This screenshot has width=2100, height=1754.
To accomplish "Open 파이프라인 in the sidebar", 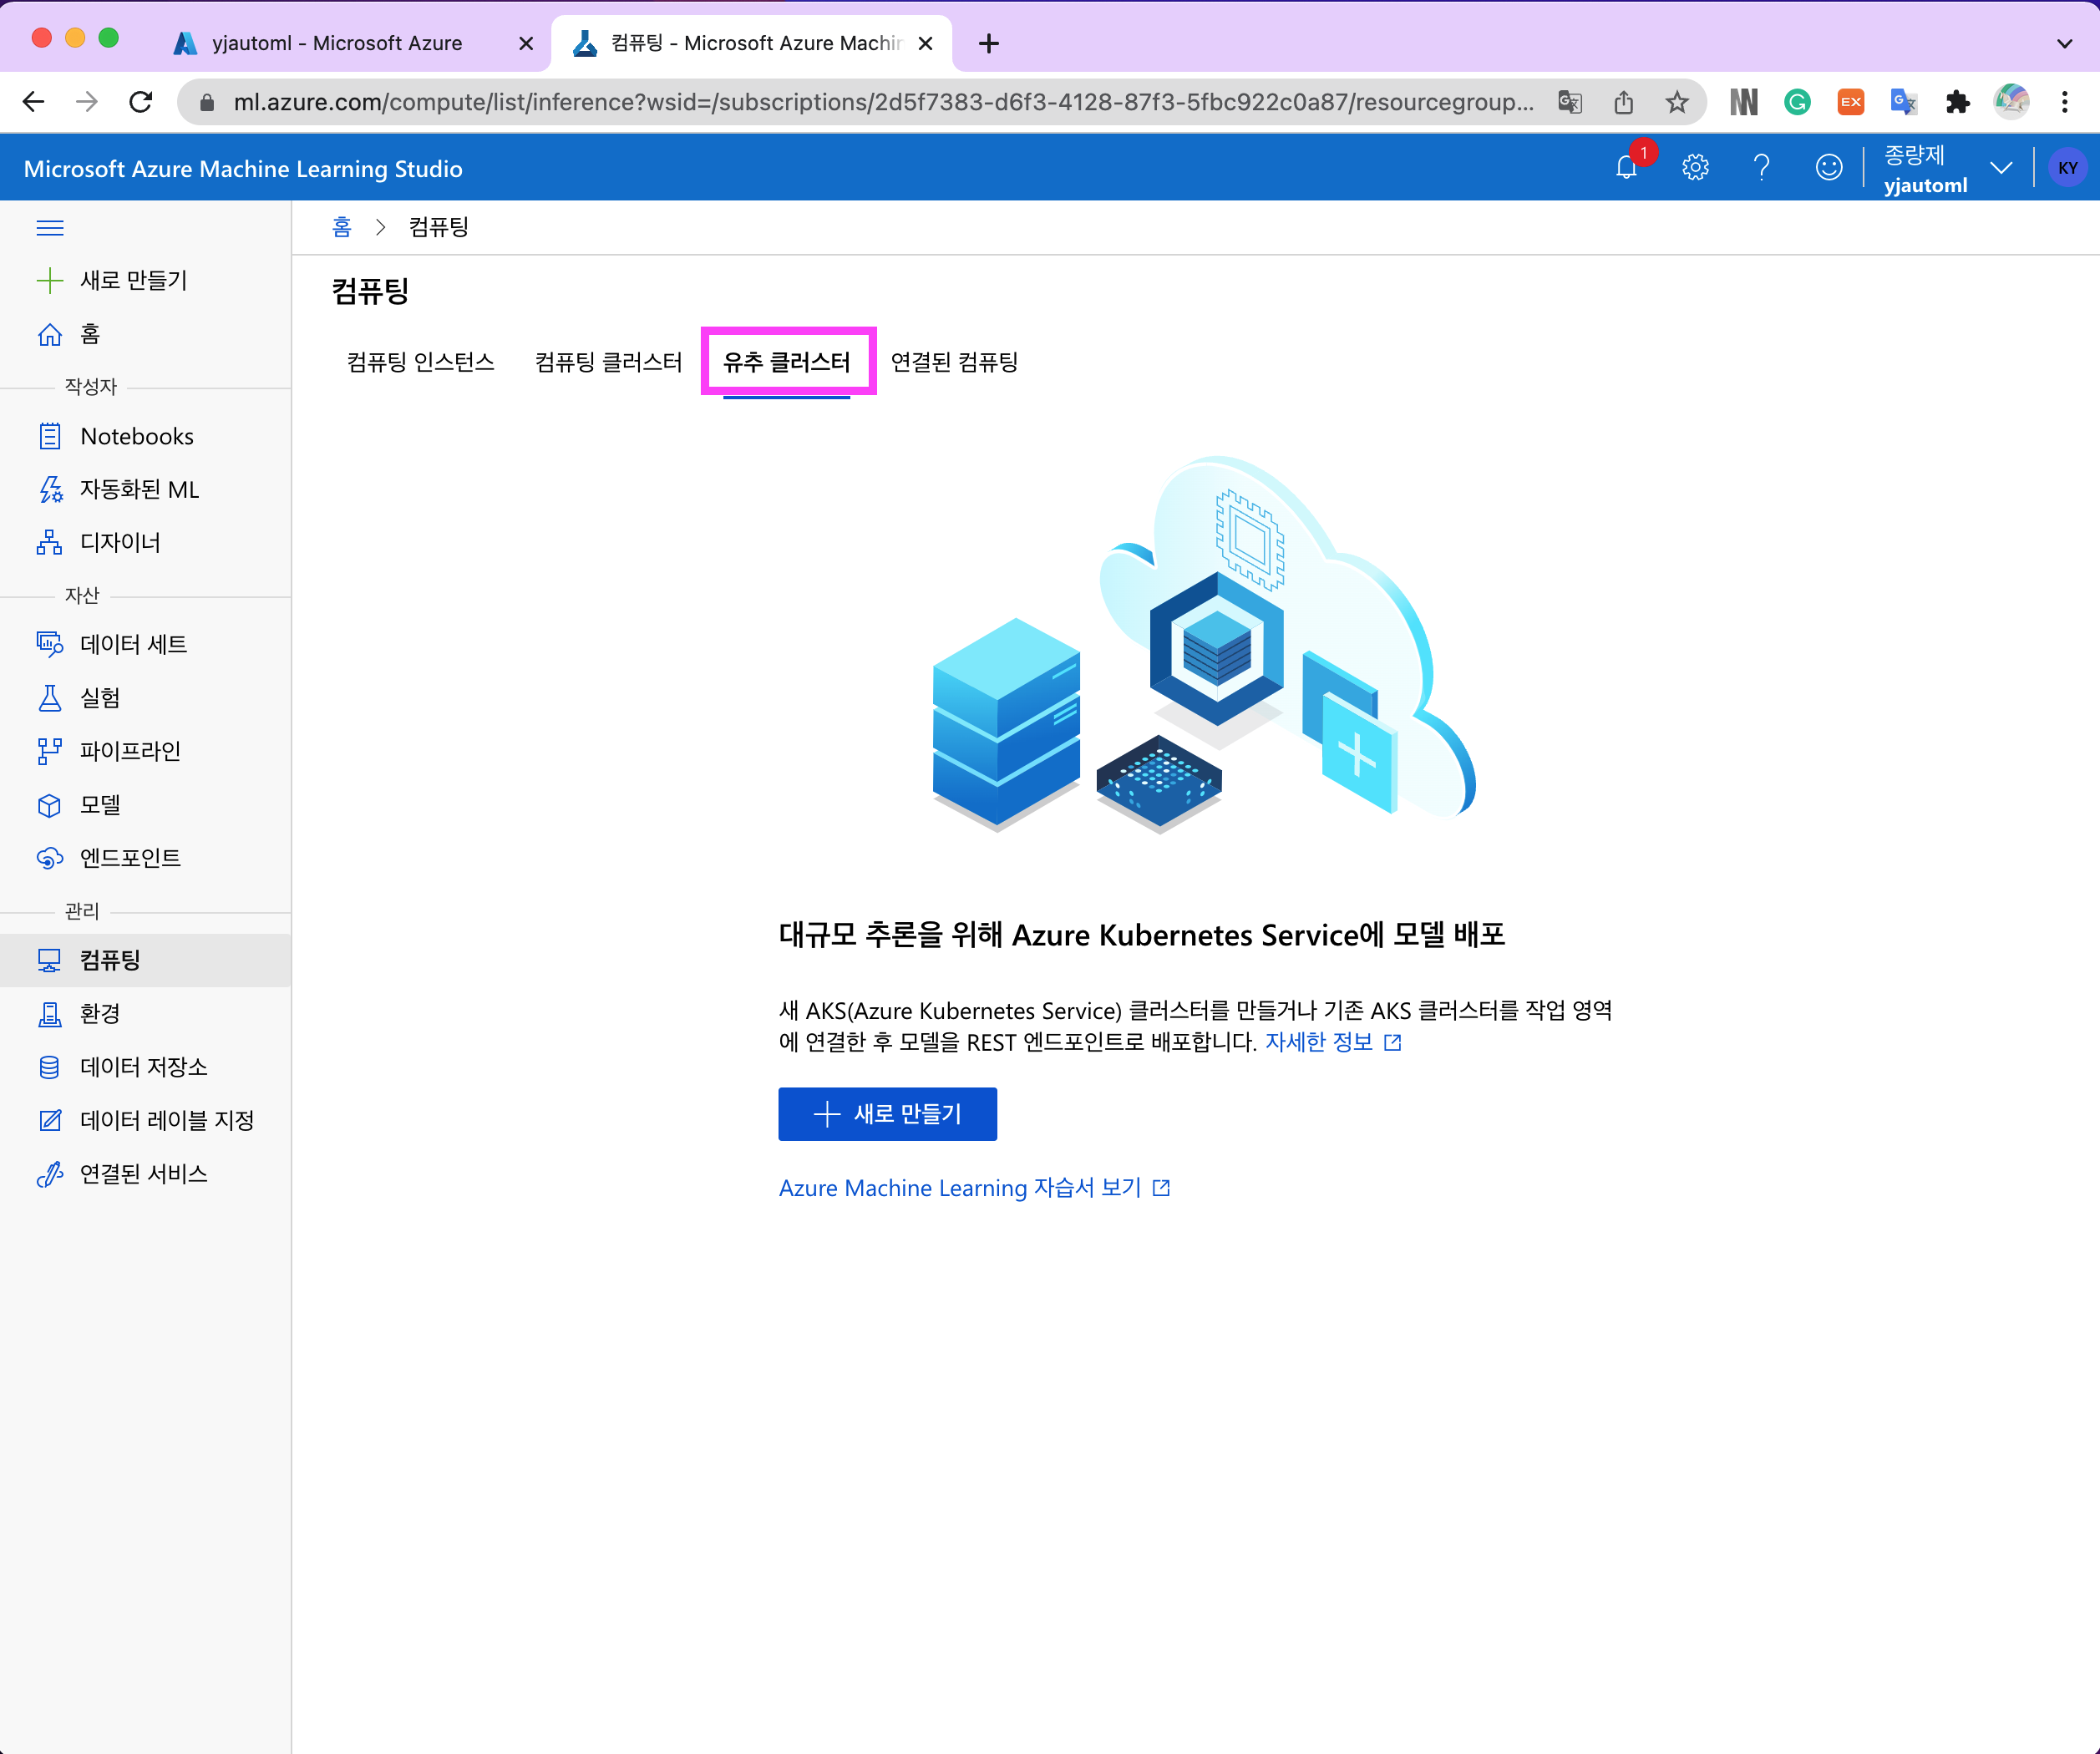I will (x=145, y=751).
